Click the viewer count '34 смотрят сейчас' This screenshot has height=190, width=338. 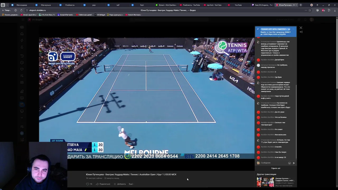pyautogui.click(x=94, y=178)
